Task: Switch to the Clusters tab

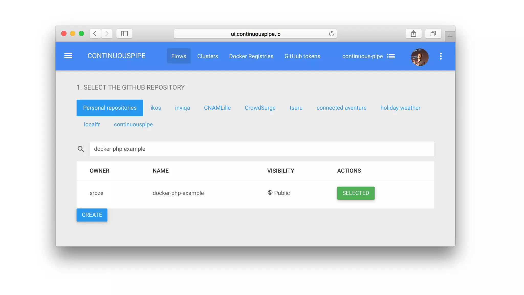Action: 208,56
